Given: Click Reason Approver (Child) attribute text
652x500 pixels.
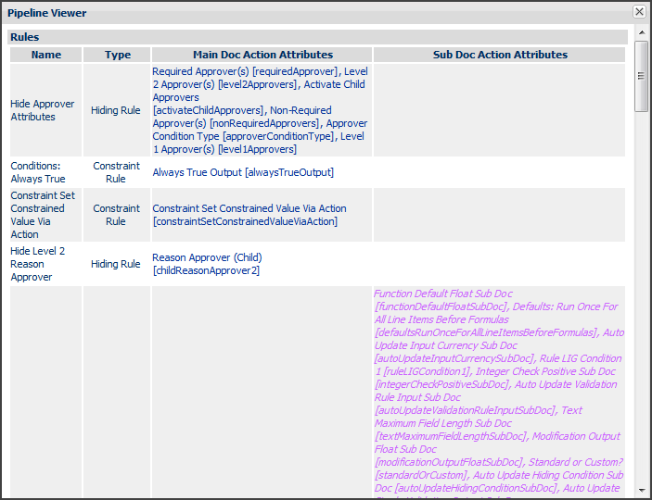Looking at the screenshot, I should 207,257.
